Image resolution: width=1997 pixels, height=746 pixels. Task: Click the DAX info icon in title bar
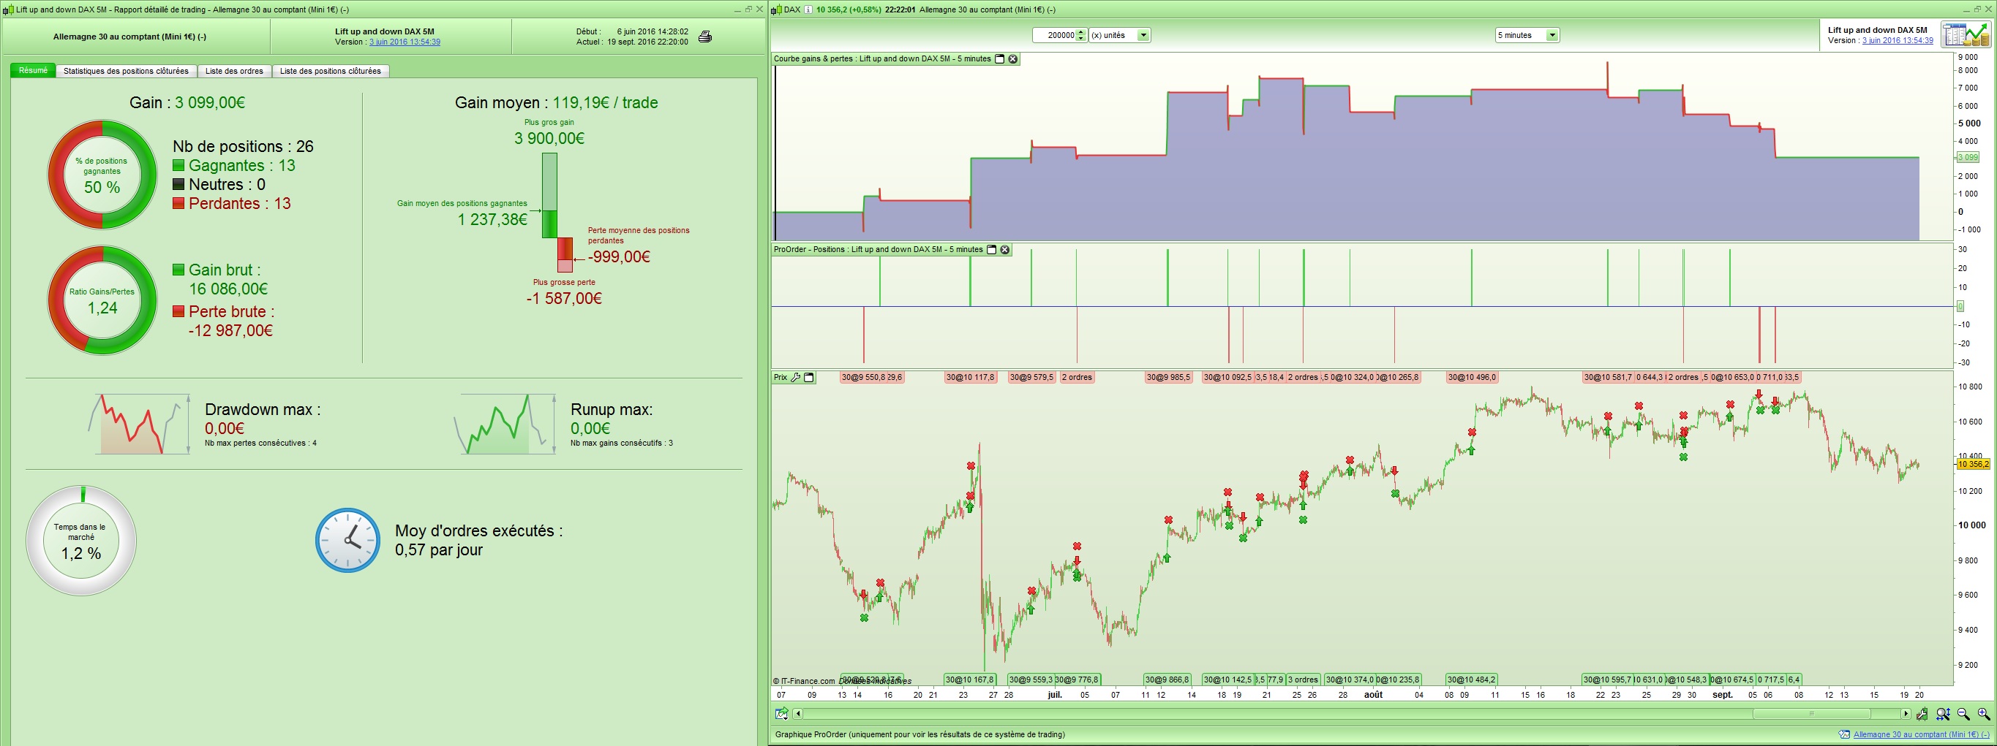[808, 10]
